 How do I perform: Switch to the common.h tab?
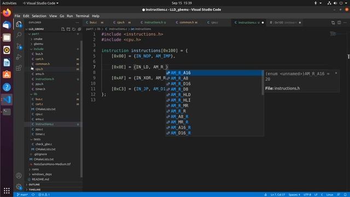(x=186, y=22)
